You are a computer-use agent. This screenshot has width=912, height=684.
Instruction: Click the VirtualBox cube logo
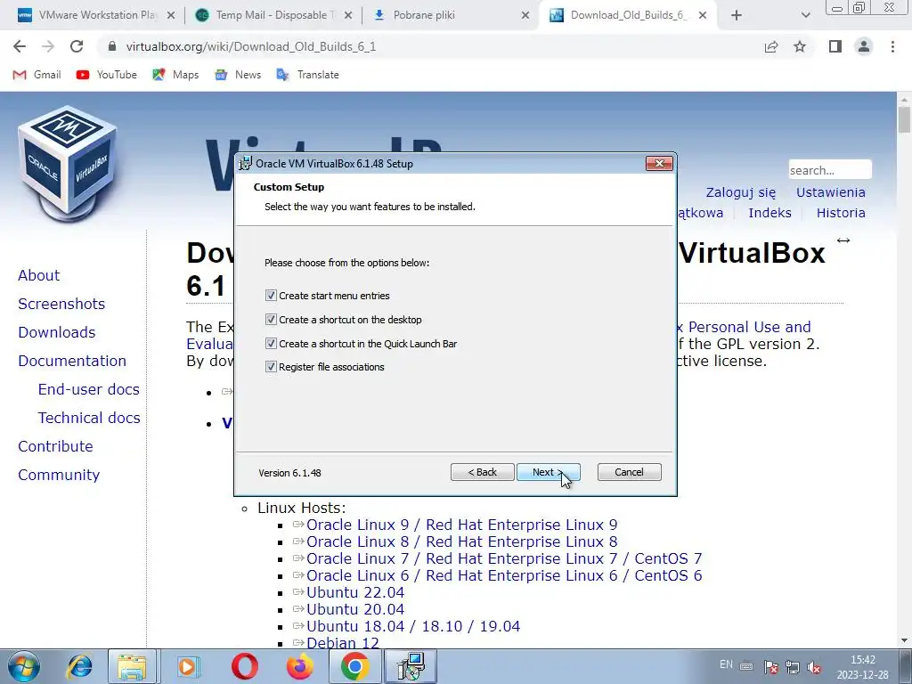pyautogui.click(x=68, y=164)
